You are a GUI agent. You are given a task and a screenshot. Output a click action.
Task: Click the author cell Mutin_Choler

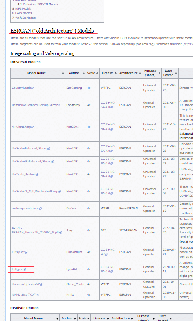76,284
